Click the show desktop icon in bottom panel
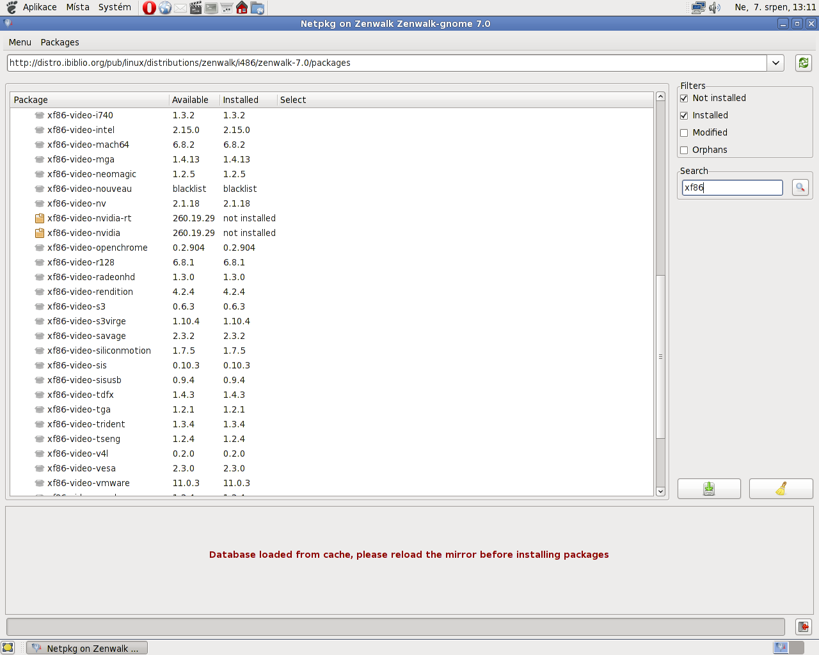 click(8, 648)
